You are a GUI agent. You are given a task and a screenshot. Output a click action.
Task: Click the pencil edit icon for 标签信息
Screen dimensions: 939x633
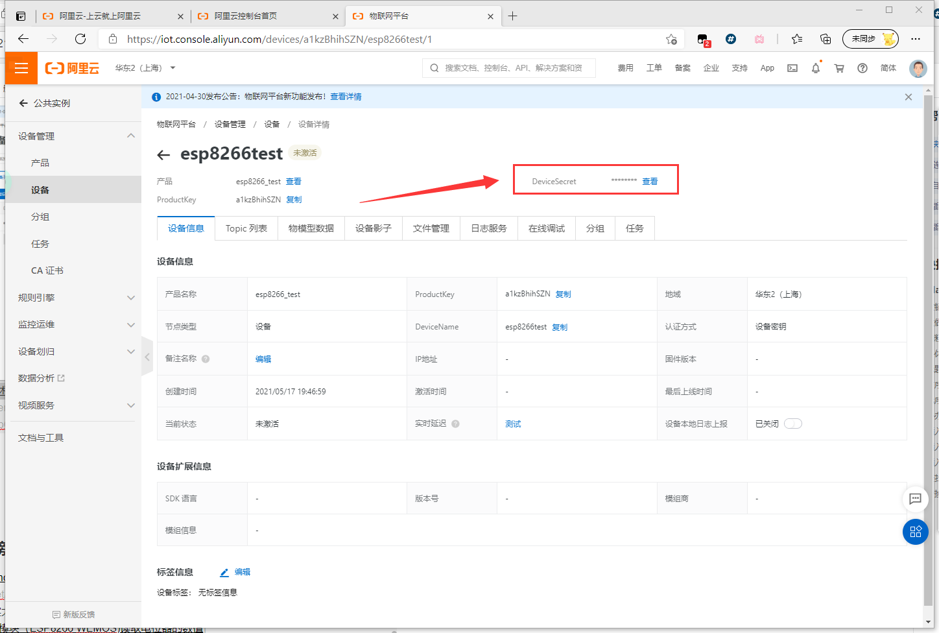[224, 572]
